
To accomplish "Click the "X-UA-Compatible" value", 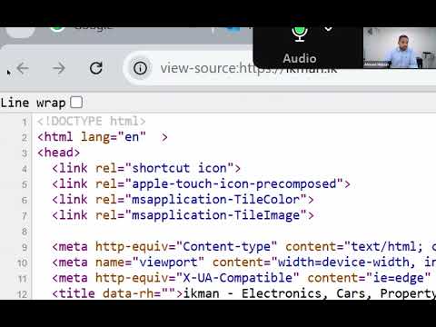I will coord(238,278).
